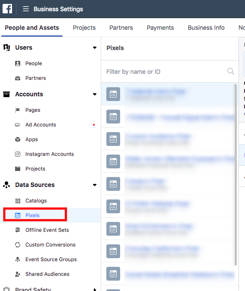The height and width of the screenshot is (291, 245).
Task: Open People under Users
Action: [34, 63]
